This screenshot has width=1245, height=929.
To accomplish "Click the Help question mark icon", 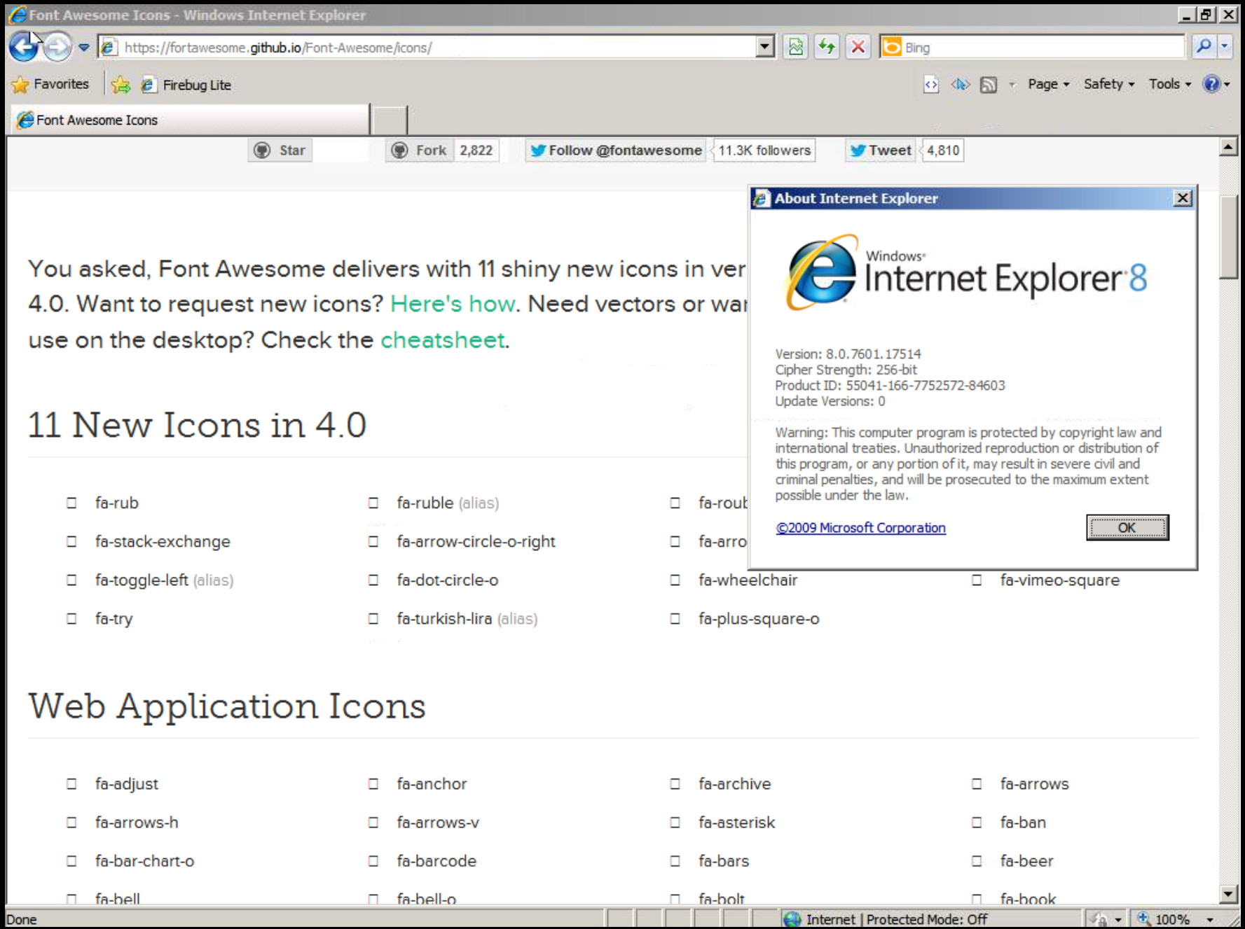I will point(1212,84).
